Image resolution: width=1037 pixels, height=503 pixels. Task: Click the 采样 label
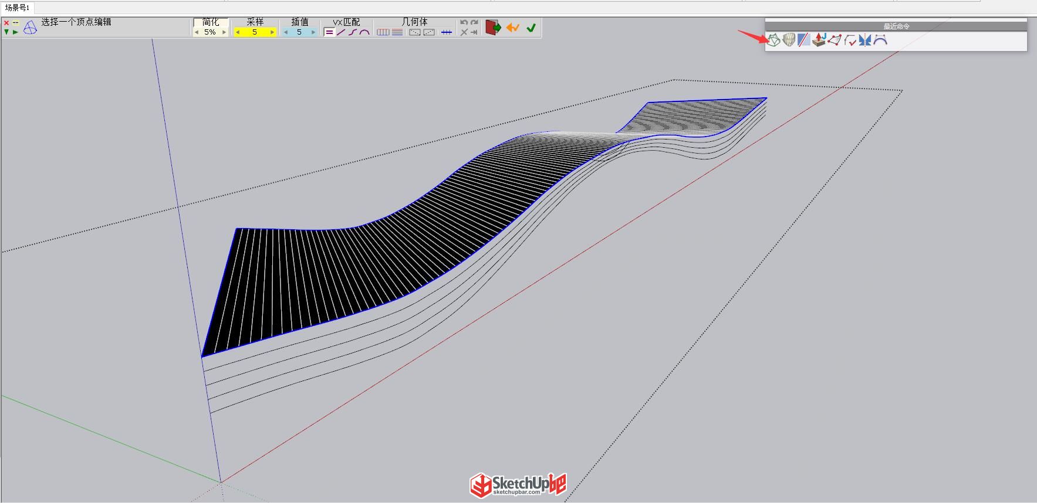[255, 22]
